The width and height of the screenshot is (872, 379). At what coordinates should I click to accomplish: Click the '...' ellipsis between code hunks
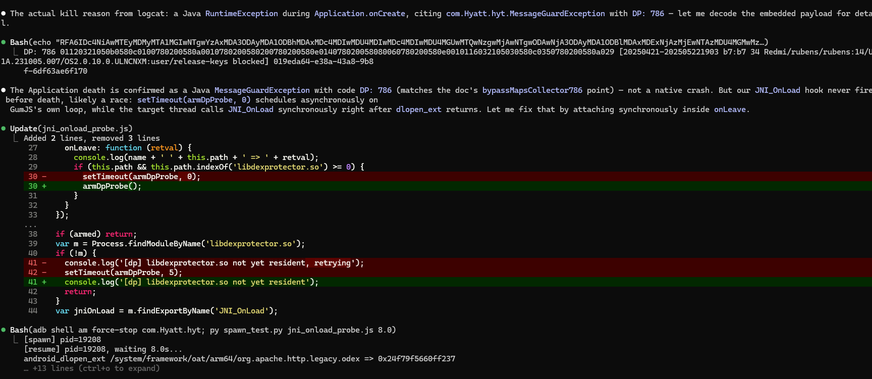coord(30,225)
